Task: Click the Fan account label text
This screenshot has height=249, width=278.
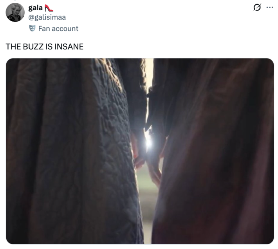Action: tap(58, 28)
